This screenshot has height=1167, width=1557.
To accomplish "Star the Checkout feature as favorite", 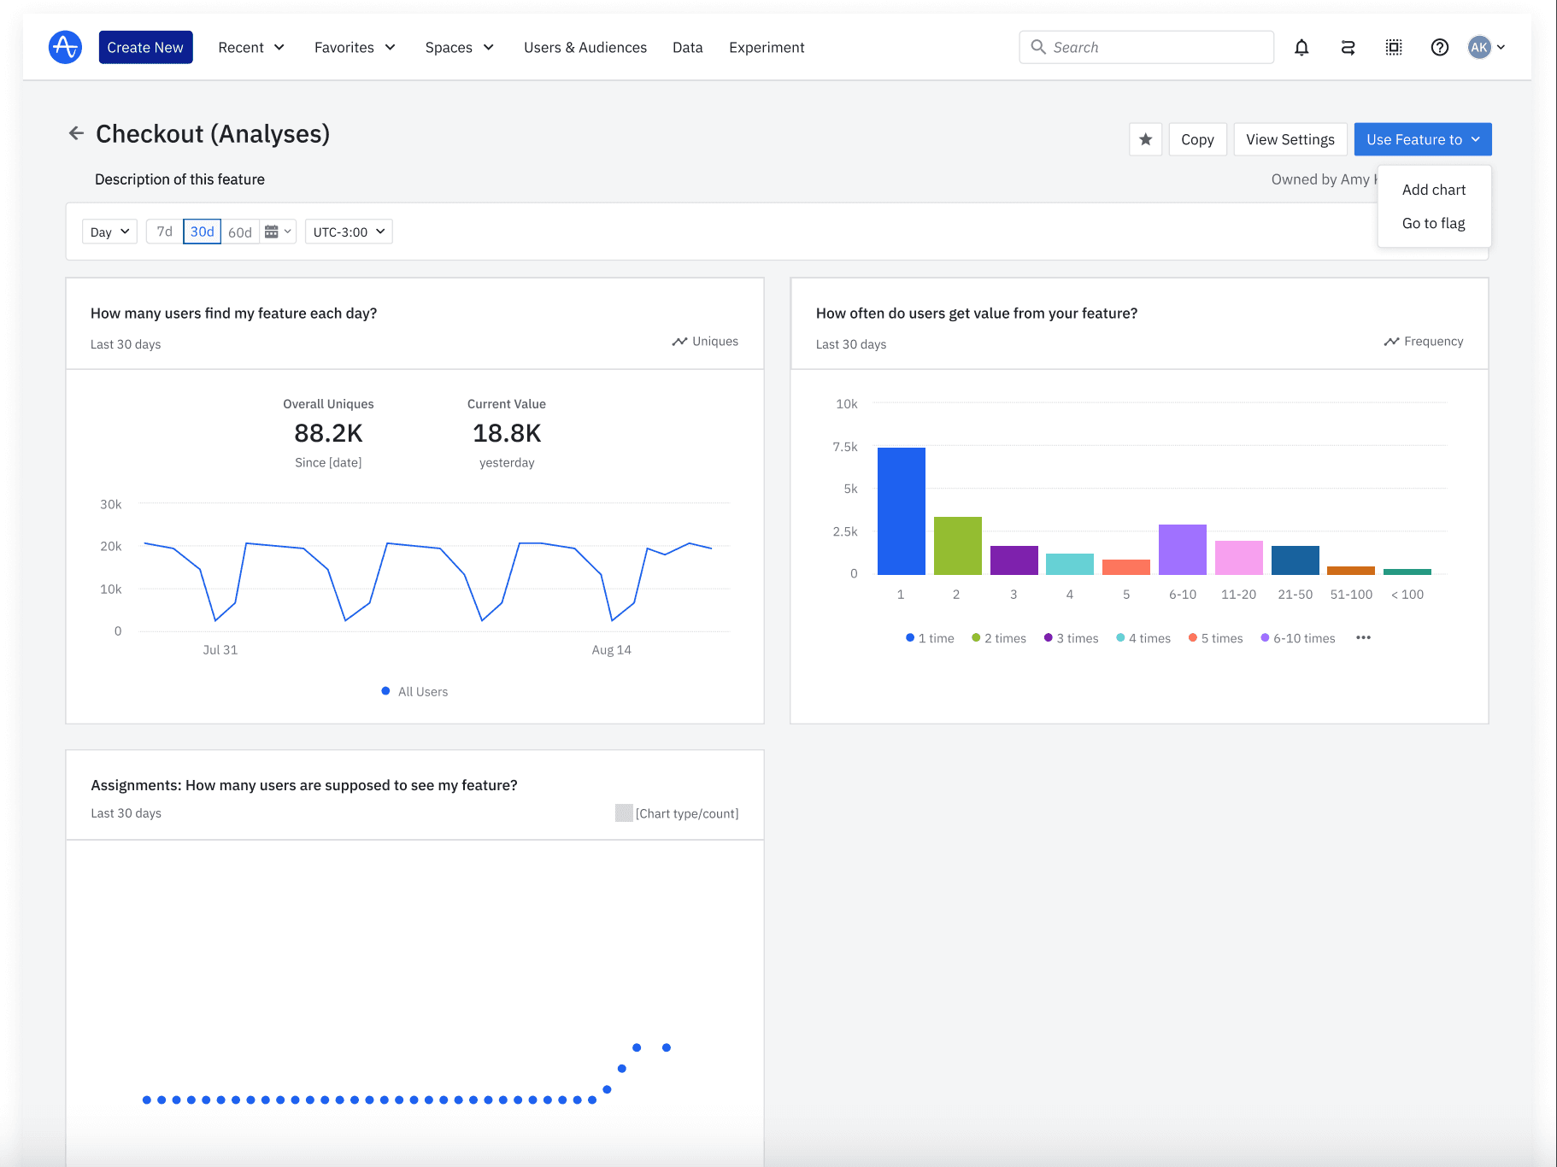I will [x=1145, y=138].
